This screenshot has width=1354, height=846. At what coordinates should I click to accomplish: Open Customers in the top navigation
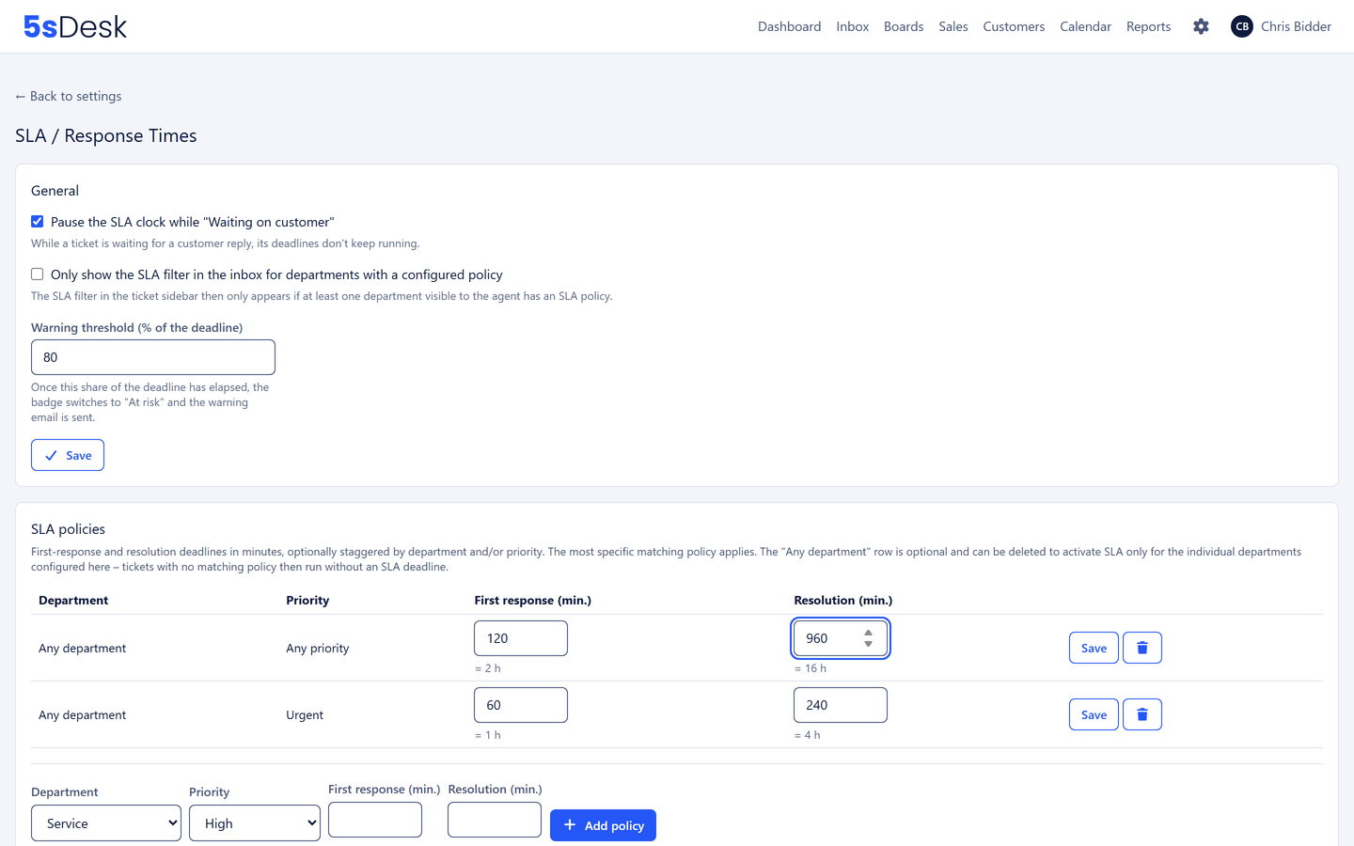click(1014, 26)
